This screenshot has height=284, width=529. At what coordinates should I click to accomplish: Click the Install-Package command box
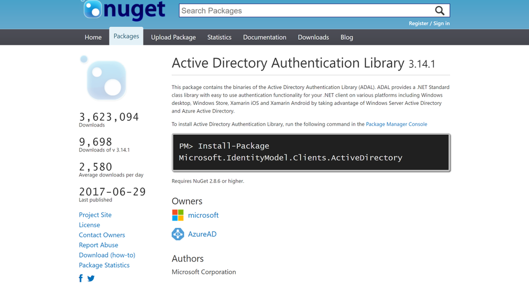tap(311, 152)
